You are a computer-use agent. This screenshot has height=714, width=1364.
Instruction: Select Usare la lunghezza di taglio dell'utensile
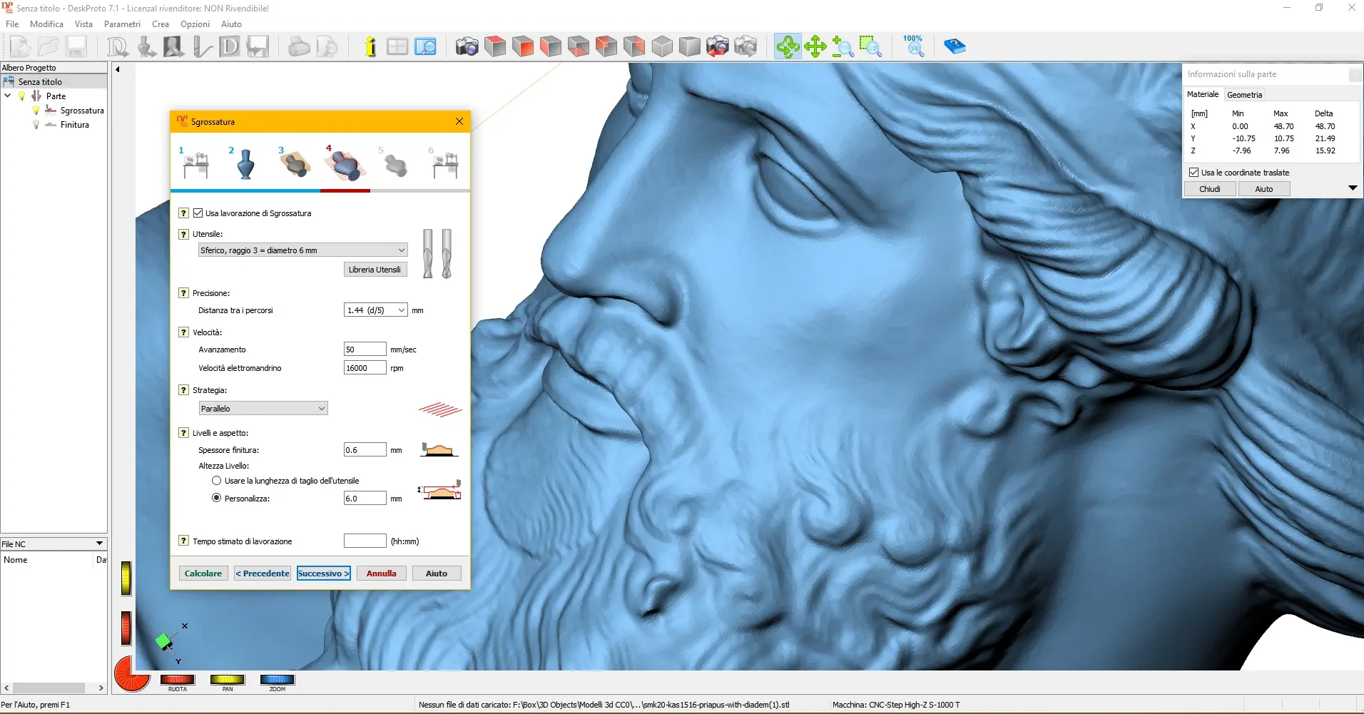tap(216, 481)
